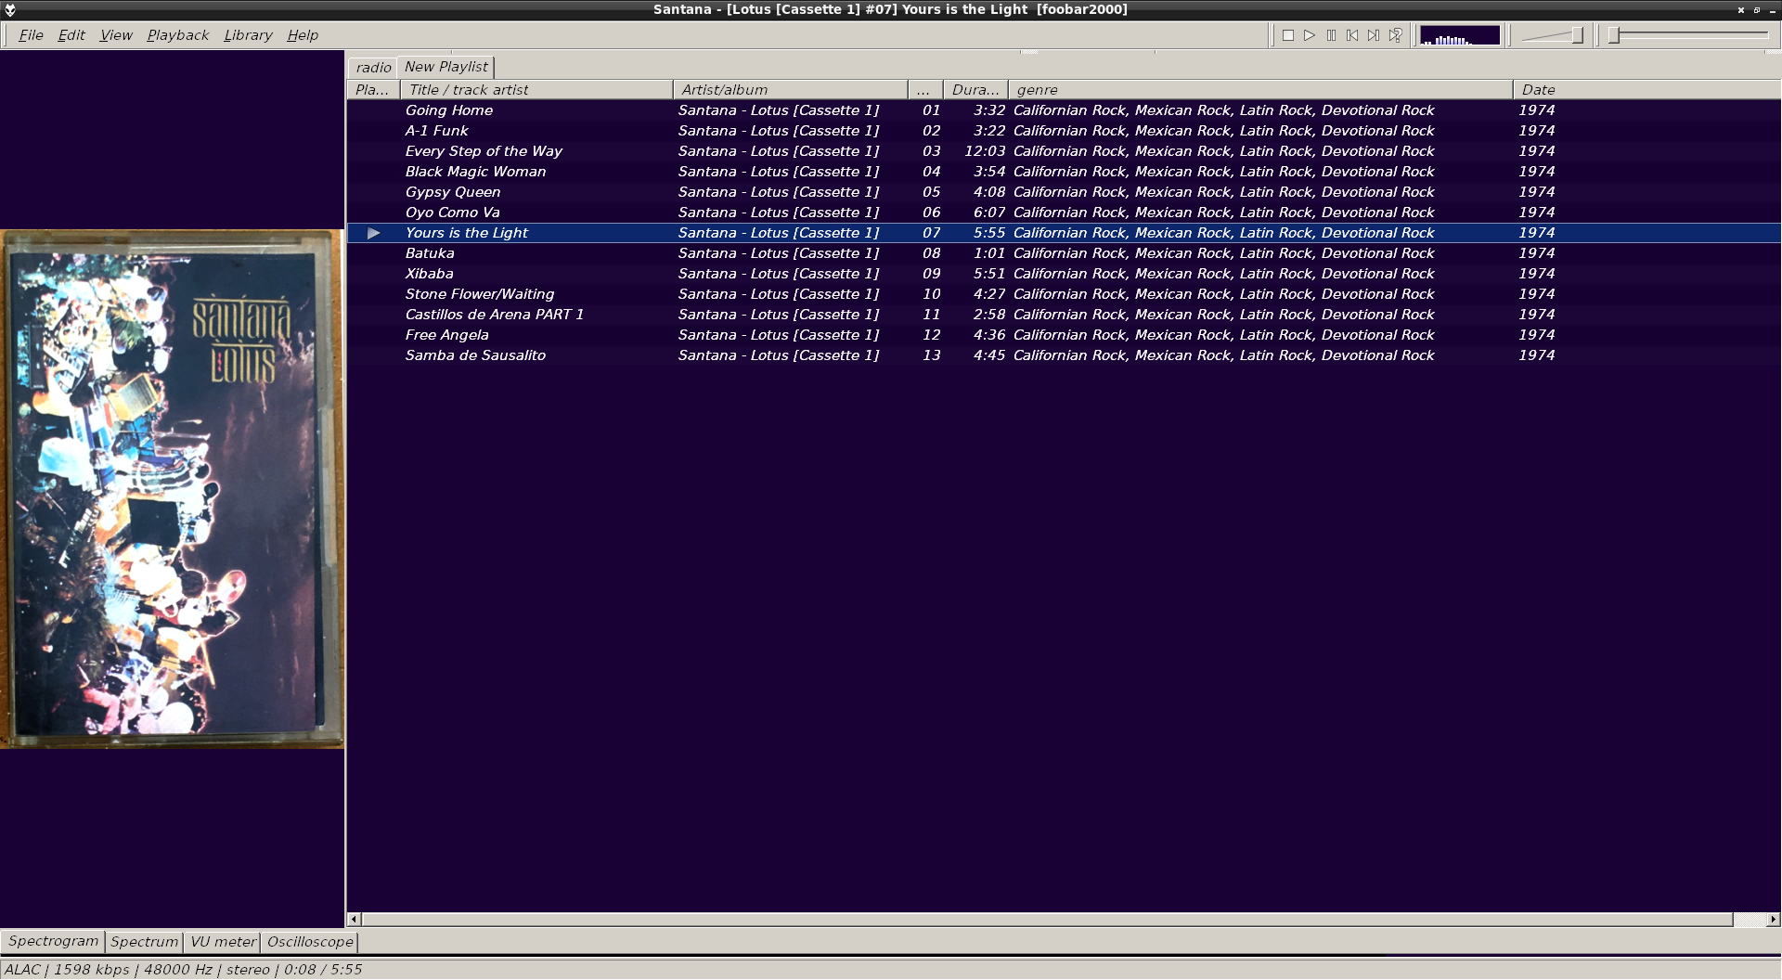Sort by Artist/album column header
1782x980 pixels.
791,90
